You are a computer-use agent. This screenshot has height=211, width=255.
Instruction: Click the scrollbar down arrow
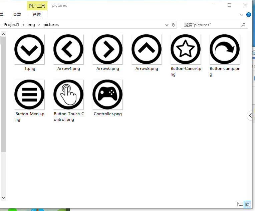(3, 198)
